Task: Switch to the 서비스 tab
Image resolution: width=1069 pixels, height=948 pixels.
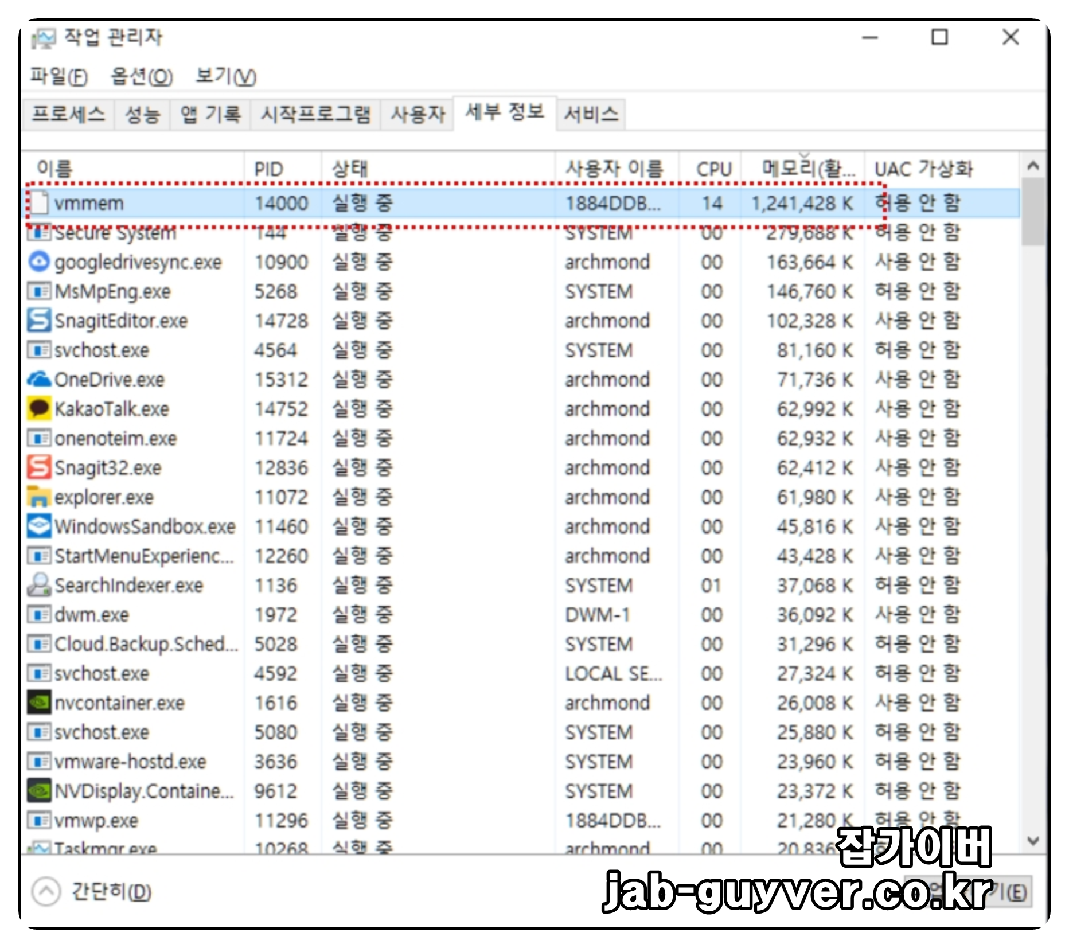Action: pos(591,114)
